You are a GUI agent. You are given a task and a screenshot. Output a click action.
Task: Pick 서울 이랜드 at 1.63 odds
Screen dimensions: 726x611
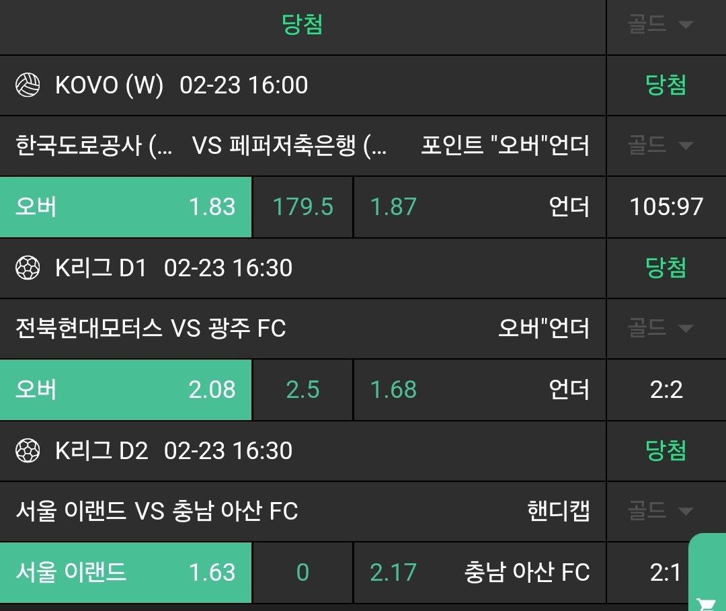tap(126, 573)
